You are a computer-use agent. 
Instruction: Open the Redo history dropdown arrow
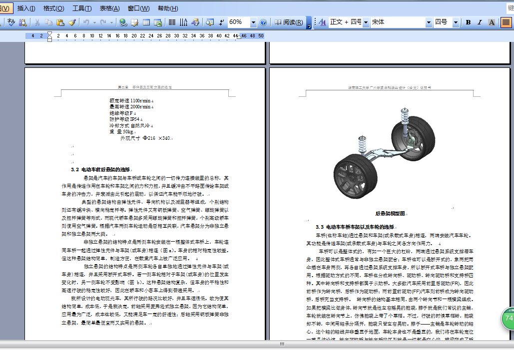click(111, 22)
